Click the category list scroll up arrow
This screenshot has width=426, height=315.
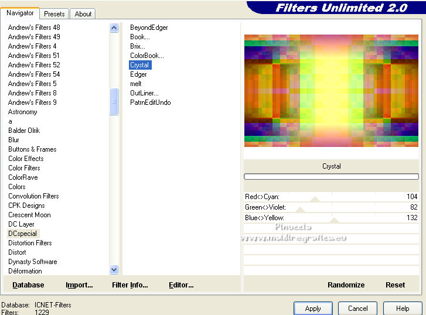[114, 28]
